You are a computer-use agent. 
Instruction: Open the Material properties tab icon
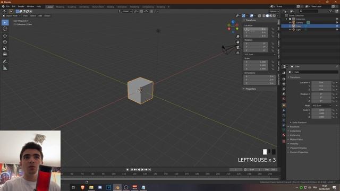tap(284, 135)
